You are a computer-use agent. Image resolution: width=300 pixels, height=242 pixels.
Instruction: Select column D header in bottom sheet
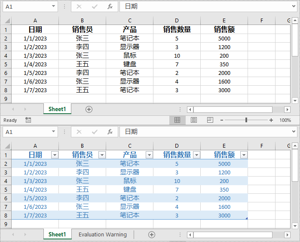pos(177,146)
